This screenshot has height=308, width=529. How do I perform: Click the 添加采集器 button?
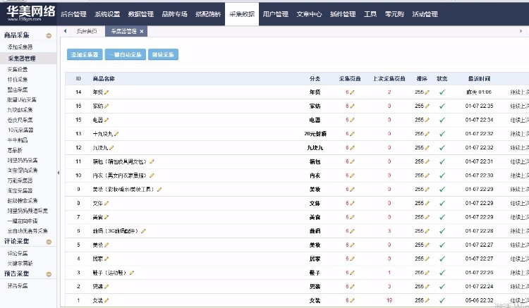85,54
